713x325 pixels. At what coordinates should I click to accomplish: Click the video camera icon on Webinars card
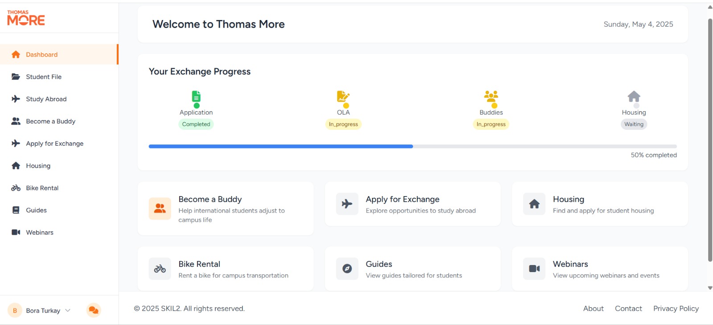pos(534,269)
